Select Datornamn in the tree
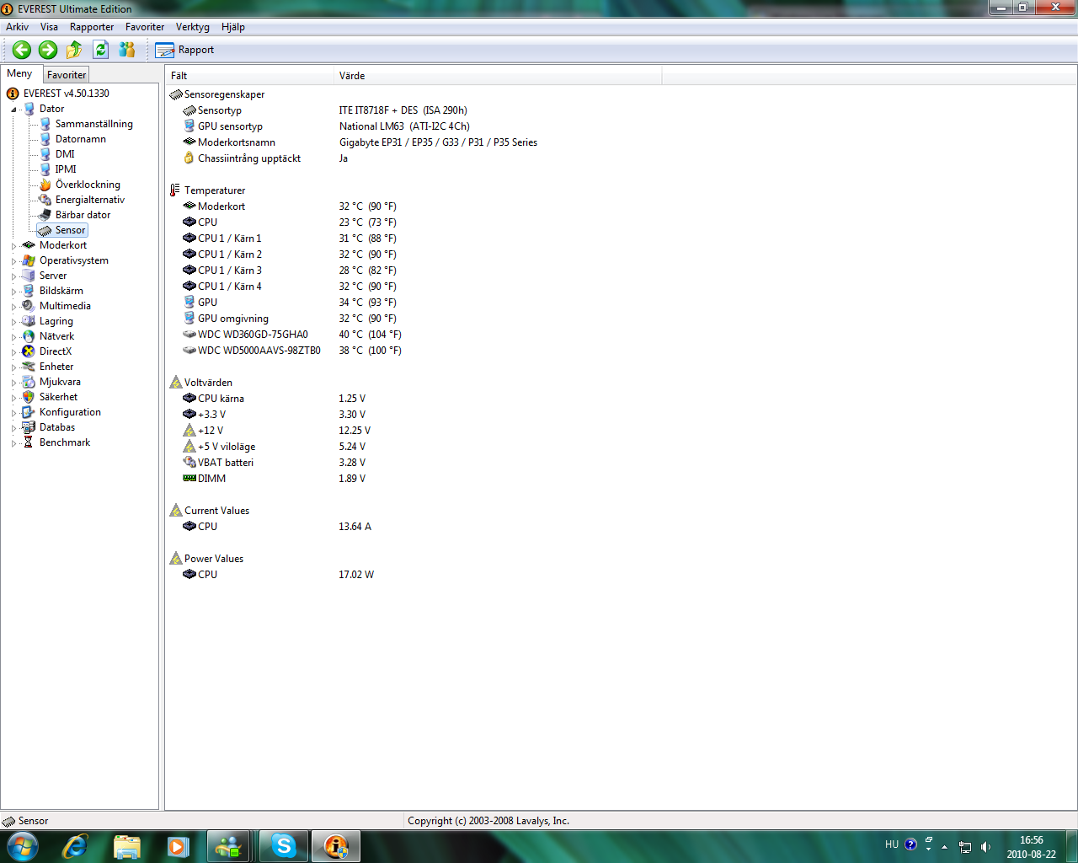This screenshot has height=863, width=1078. [x=81, y=139]
